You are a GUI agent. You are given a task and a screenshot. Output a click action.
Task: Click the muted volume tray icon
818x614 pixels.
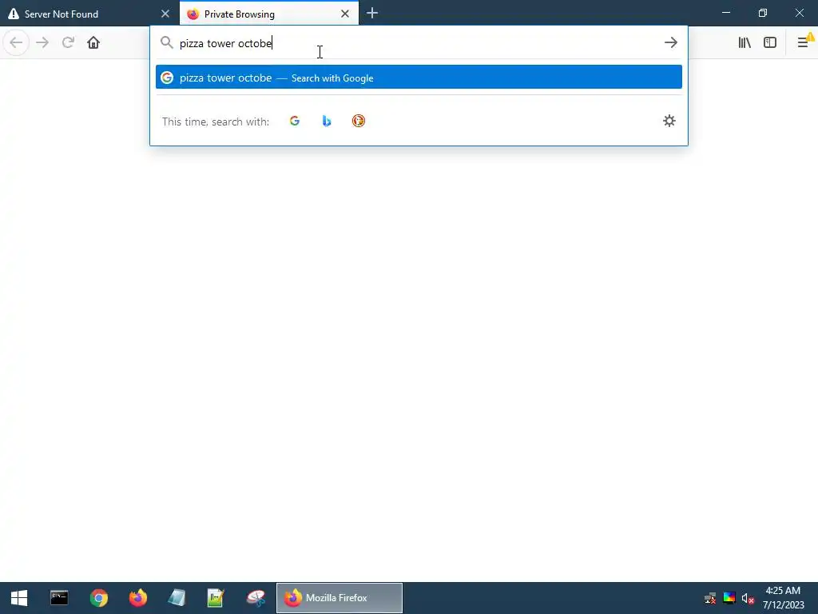pyautogui.click(x=748, y=598)
